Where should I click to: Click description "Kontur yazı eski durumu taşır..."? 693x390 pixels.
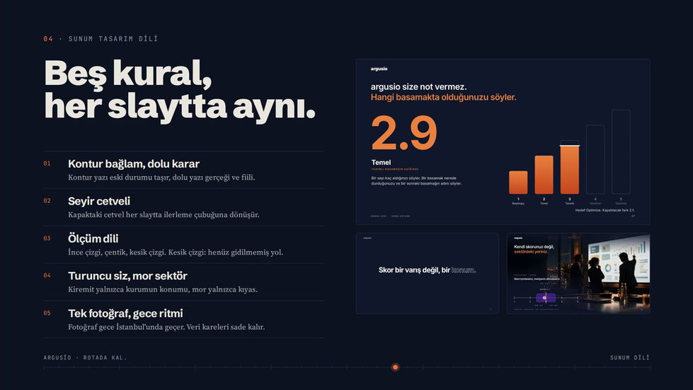click(x=161, y=178)
